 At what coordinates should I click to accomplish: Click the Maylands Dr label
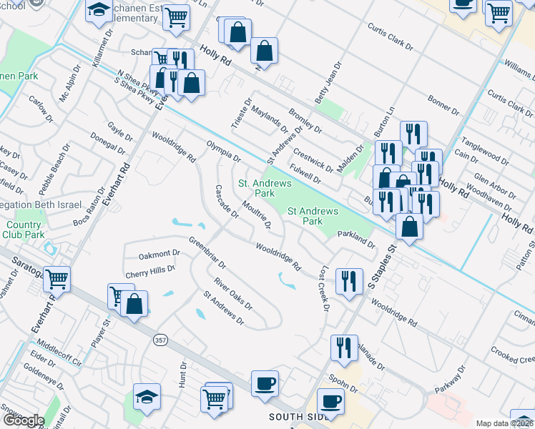coord(270,119)
